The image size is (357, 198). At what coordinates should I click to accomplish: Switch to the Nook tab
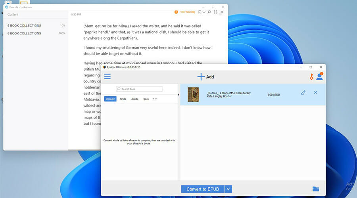(x=146, y=99)
